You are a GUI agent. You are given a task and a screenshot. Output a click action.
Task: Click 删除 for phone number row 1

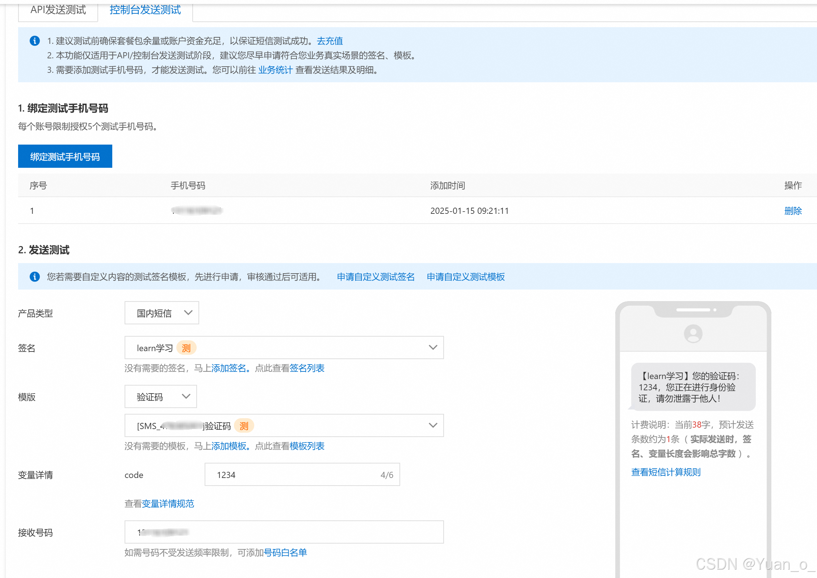pyautogui.click(x=793, y=211)
